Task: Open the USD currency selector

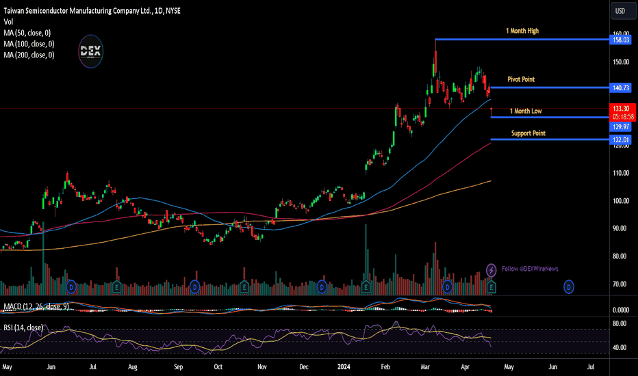Action: point(622,11)
